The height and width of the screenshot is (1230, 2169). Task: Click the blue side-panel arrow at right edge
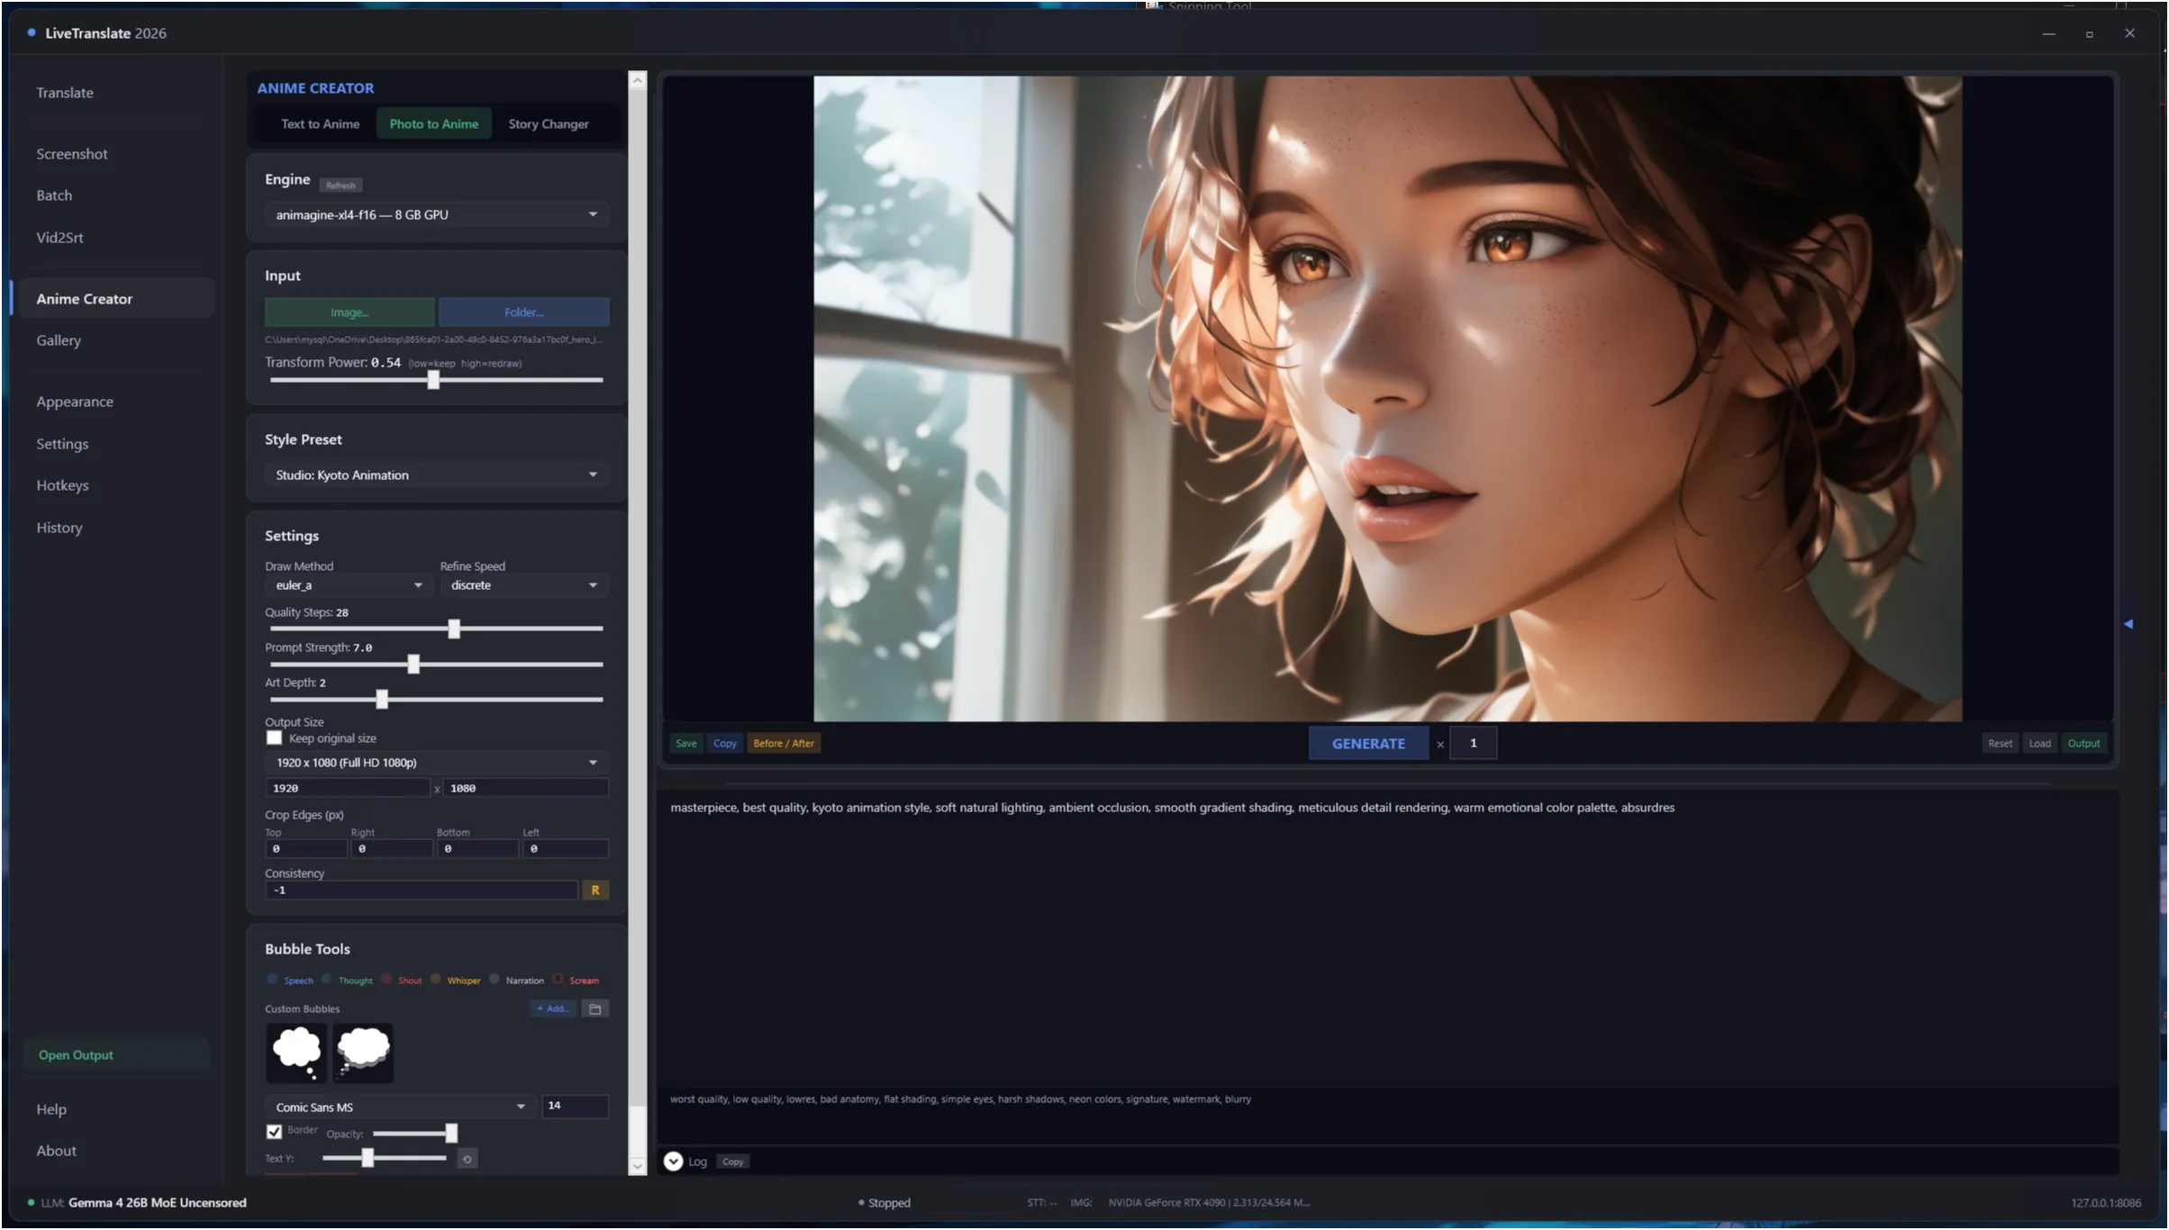click(2128, 623)
